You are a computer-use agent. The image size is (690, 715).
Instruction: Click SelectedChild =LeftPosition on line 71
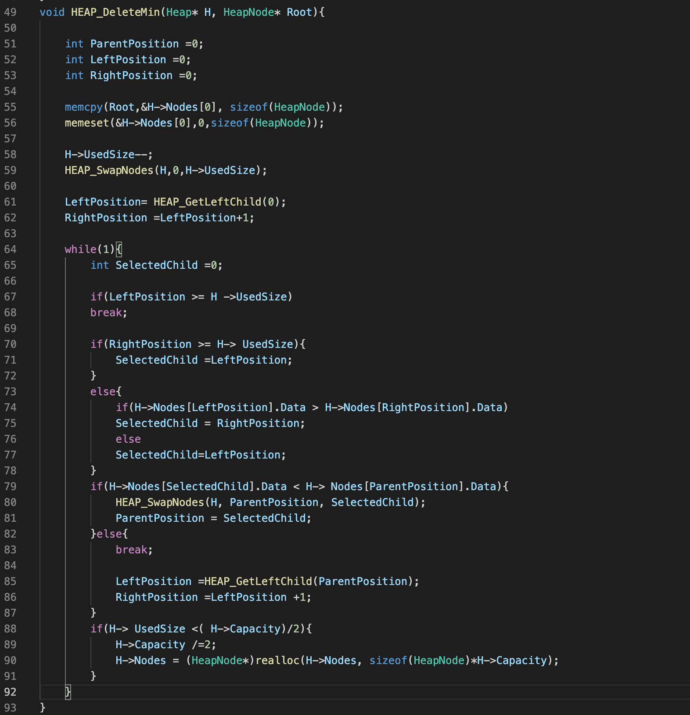(204, 360)
